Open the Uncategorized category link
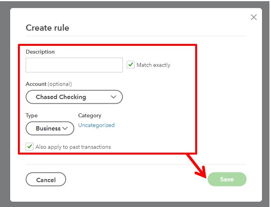The image size is (271, 207). point(96,125)
